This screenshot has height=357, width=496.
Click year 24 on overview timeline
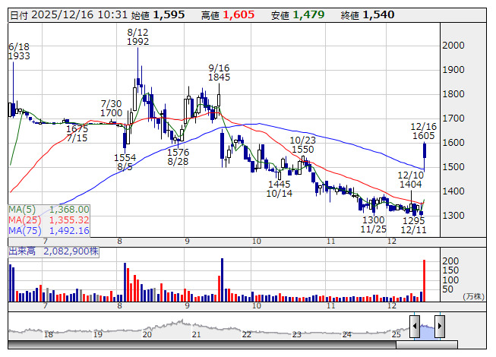pos(346,334)
